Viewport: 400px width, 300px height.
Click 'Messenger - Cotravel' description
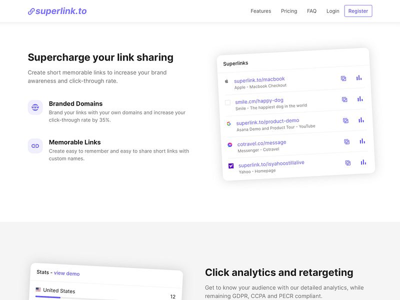[258, 149]
